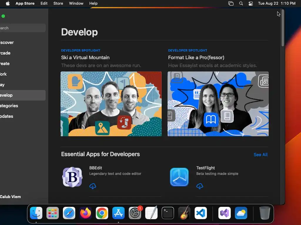
Task: Launch Visual Studio Code from the Dock
Action: click(x=201, y=213)
